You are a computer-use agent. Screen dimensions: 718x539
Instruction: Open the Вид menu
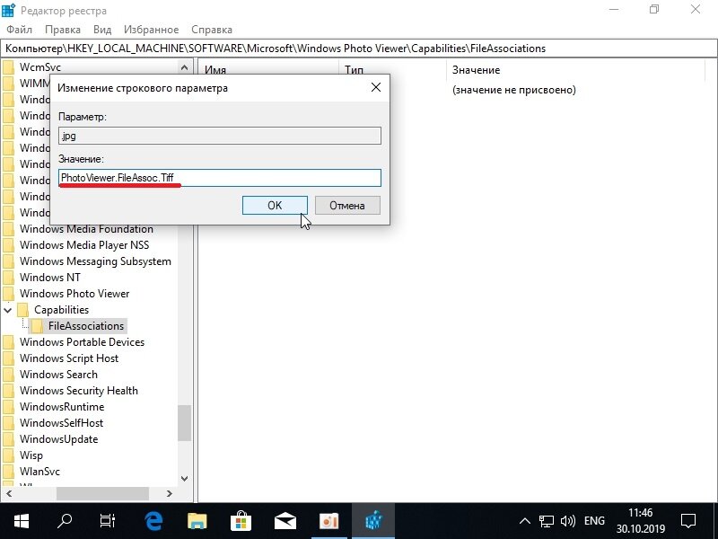coord(102,30)
